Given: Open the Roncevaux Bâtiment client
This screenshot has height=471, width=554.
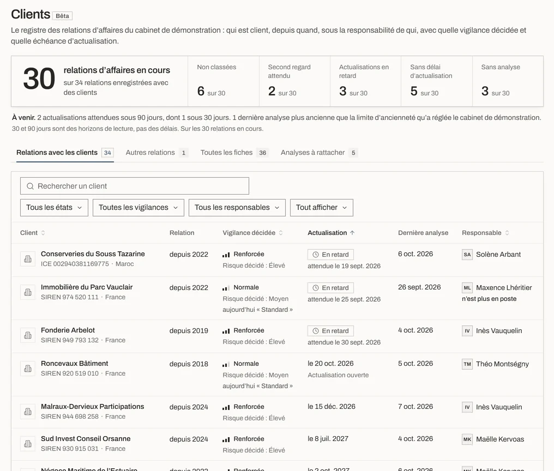Looking at the screenshot, I should [75, 363].
